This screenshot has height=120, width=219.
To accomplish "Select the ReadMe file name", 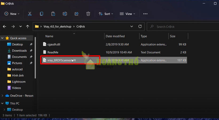I will coord(53,52).
